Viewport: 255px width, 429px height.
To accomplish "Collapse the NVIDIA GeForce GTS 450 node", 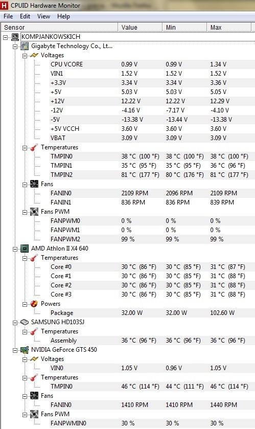I will [x=15, y=350].
